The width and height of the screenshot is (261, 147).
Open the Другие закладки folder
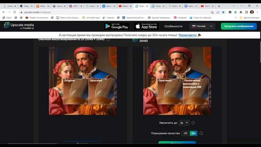click(249, 18)
